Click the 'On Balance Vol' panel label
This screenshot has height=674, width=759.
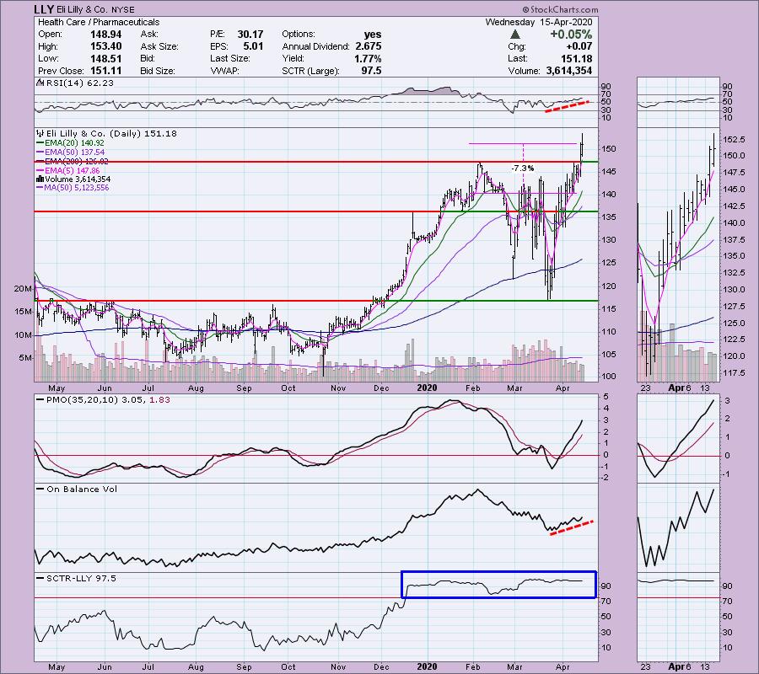click(82, 489)
